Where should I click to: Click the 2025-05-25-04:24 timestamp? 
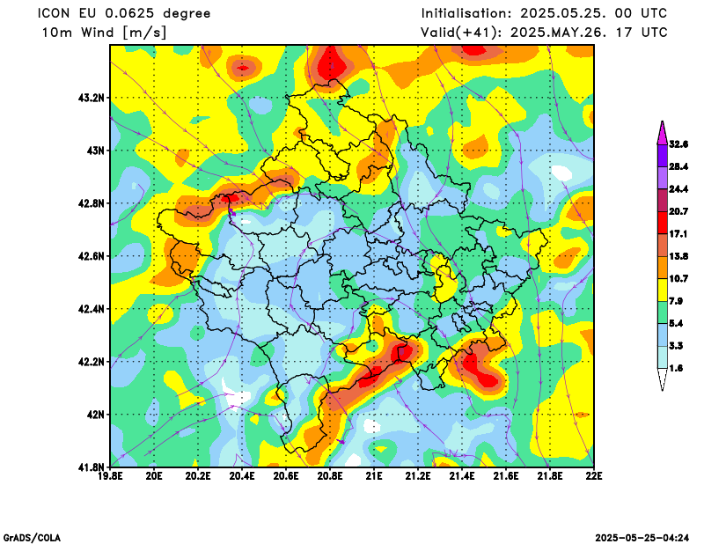point(642,538)
